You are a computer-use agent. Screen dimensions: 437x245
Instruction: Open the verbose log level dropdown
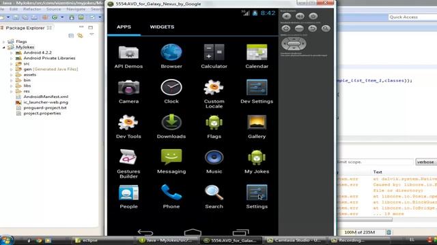coord(426,162)
